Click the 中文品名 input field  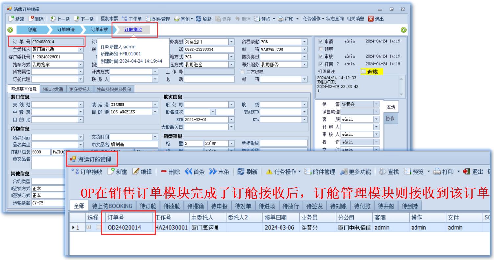pos(134,144)
